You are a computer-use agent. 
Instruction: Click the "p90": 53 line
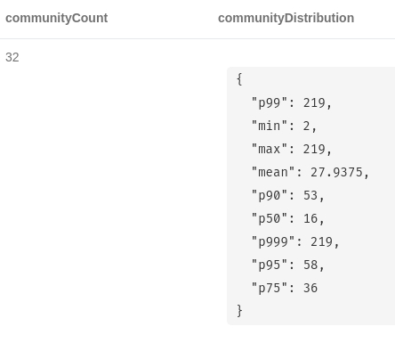287,195
